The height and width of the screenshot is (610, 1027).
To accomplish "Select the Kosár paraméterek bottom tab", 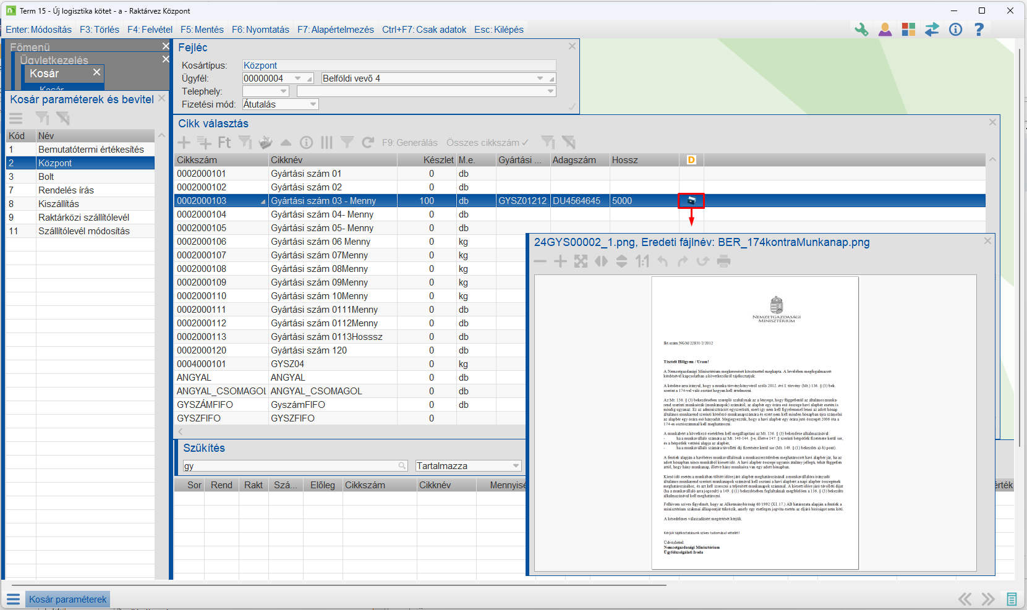I will (67, 599).
